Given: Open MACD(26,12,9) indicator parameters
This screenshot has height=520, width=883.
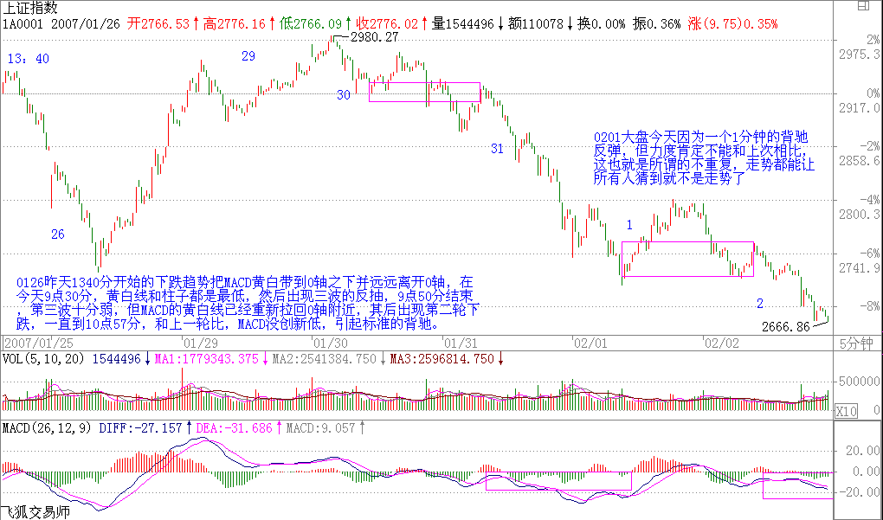Looking at the screenshot, I should coord(47,427).
